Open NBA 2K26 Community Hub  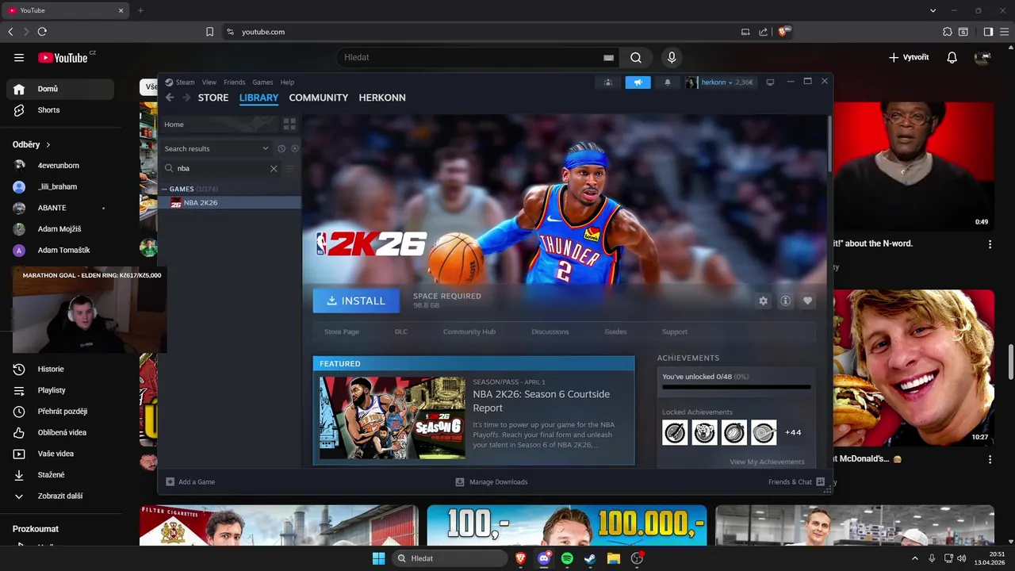pyautogui.click(x=469, y=331)
